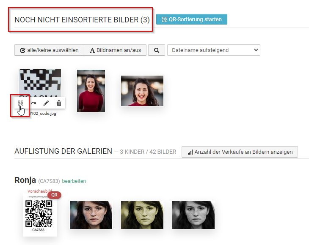Select the portrait photo of woman in red
Image resolution: width=309 pixels, height=245 pixels.
click(x=91, y=91)
